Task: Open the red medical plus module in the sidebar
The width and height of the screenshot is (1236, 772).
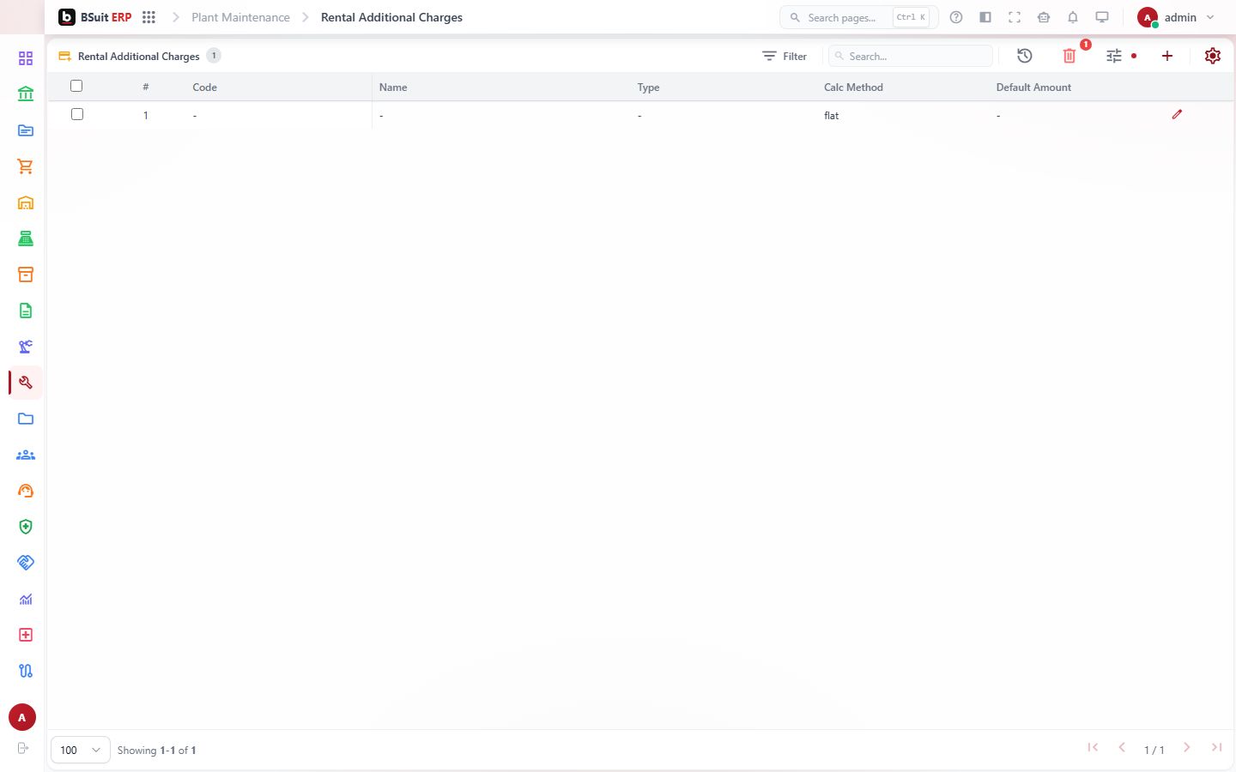Action: (26, 635)
